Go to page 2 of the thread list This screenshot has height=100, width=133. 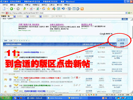(x=17, y=41)
